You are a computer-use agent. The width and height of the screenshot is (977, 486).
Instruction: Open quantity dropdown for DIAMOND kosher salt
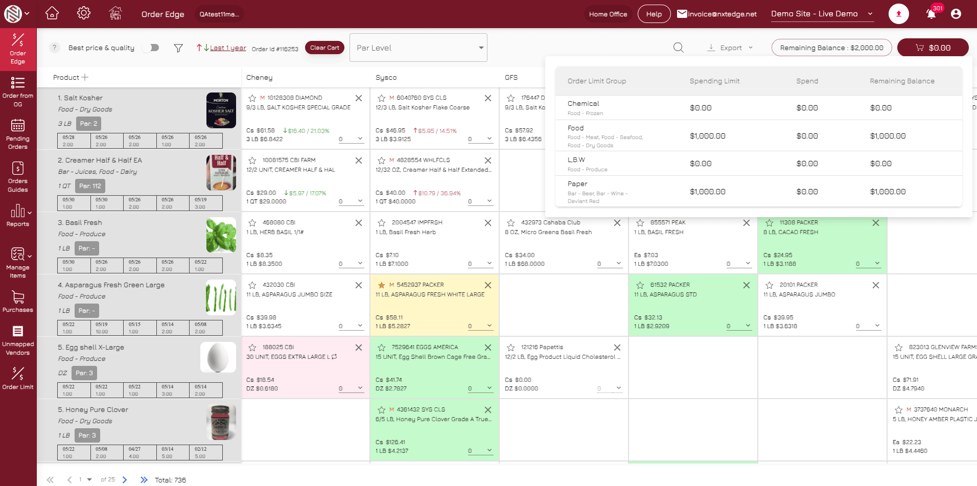(x=351, y=139)
